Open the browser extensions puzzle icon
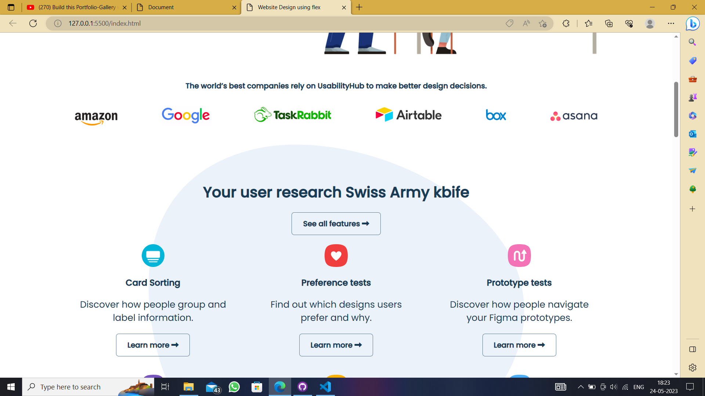This screenshot has height=396, width=705. [566, 23]
